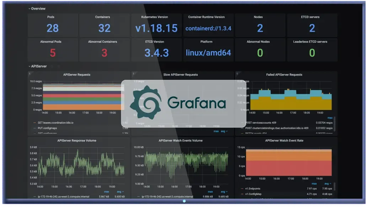Collapse the APIServer row

coord(38,66)
